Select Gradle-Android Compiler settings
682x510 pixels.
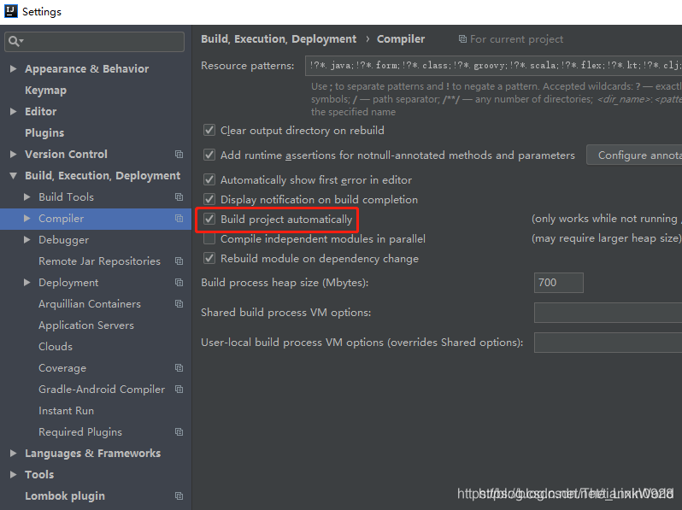[x=102, y=390]
